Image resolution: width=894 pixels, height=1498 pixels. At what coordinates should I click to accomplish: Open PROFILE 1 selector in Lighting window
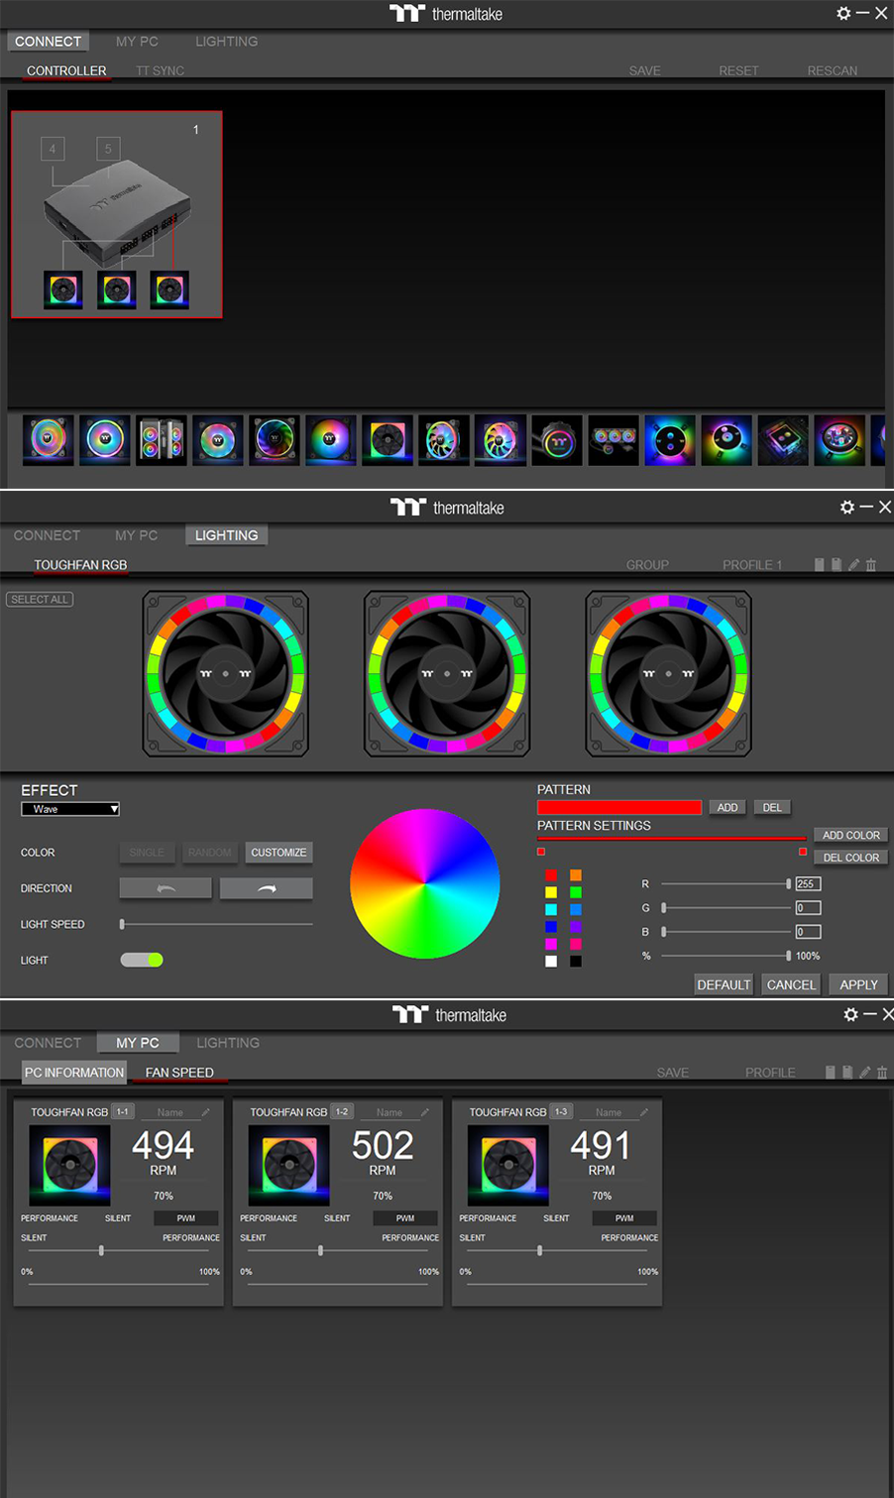[752, 565]
